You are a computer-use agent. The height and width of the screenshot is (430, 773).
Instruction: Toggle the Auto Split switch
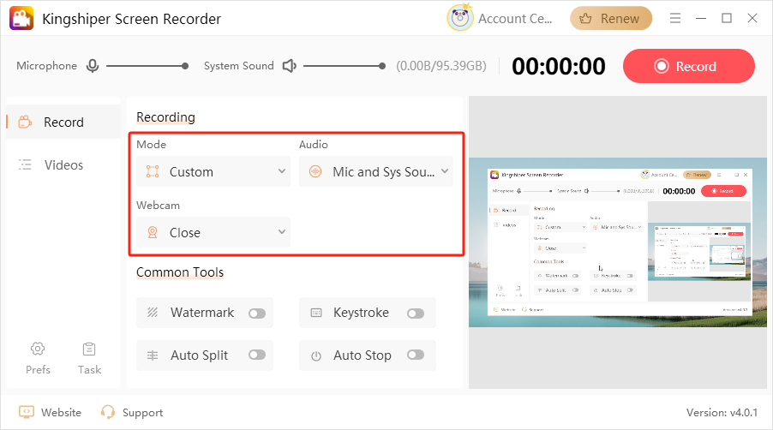pos(257,355)
